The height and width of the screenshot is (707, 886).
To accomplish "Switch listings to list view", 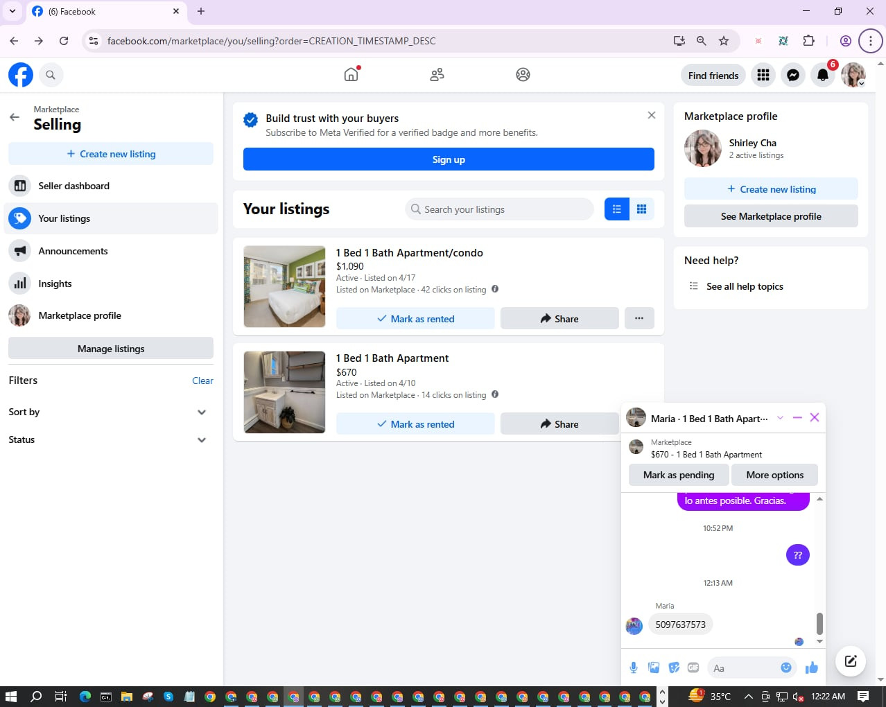I will point(616,209).
